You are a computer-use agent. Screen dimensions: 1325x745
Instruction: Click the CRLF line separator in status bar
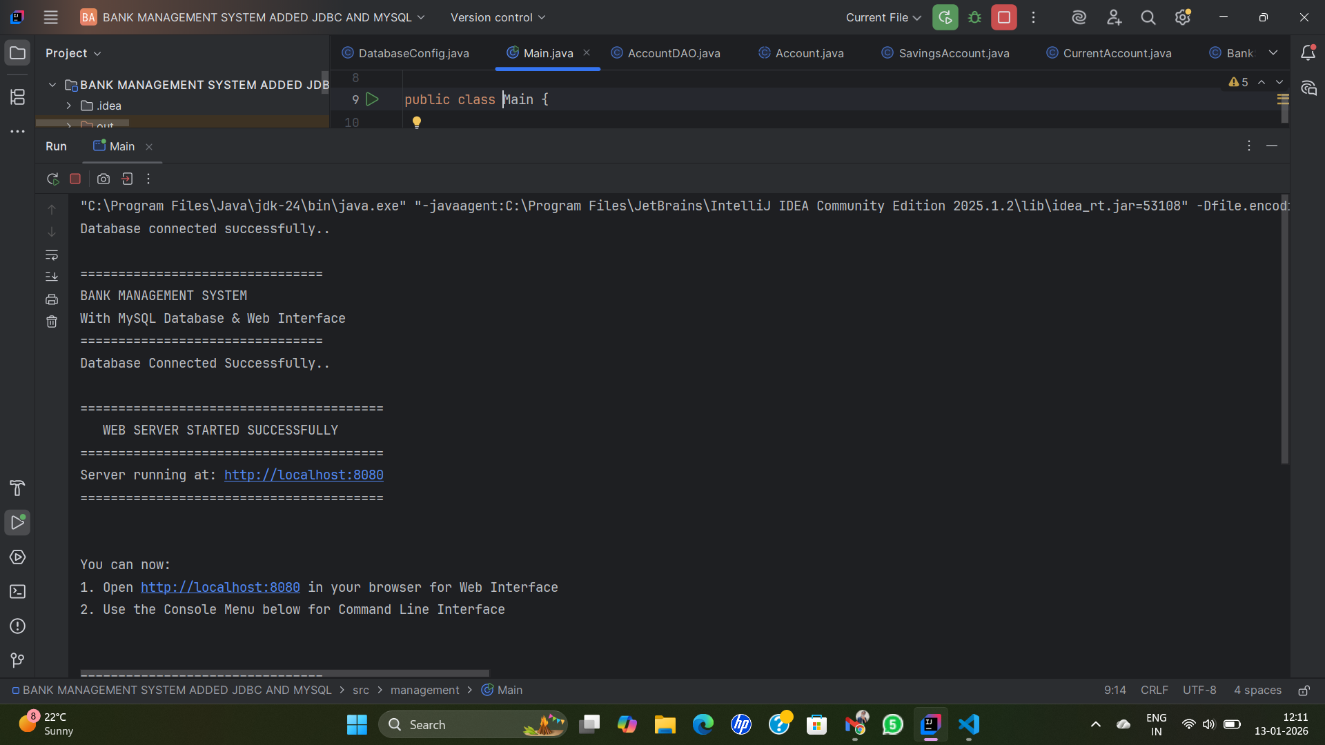coord(1154,691)
